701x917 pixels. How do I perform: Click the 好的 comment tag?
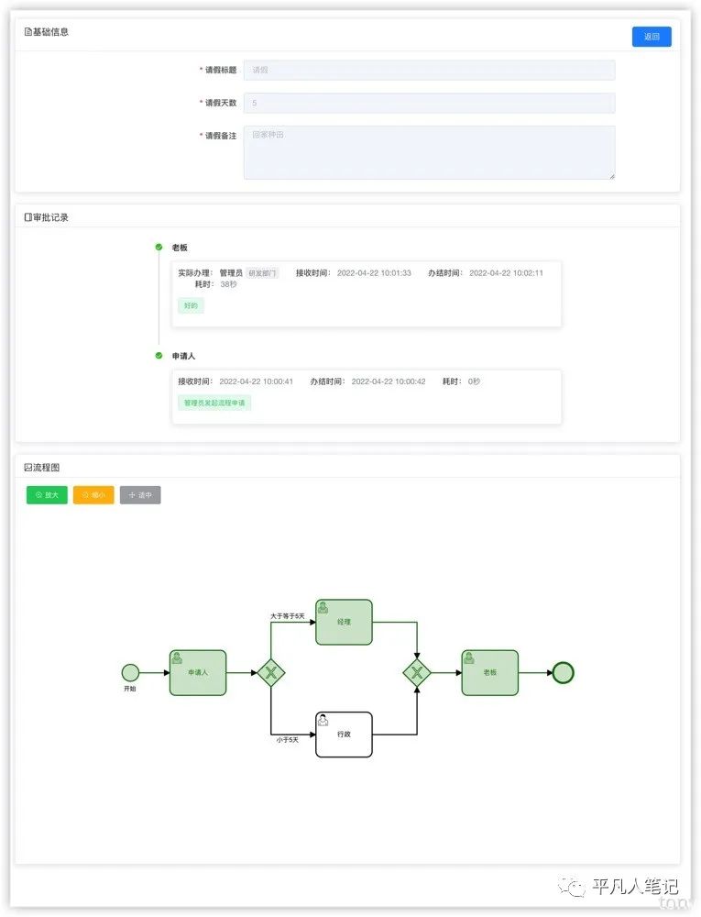pos(191,305)
